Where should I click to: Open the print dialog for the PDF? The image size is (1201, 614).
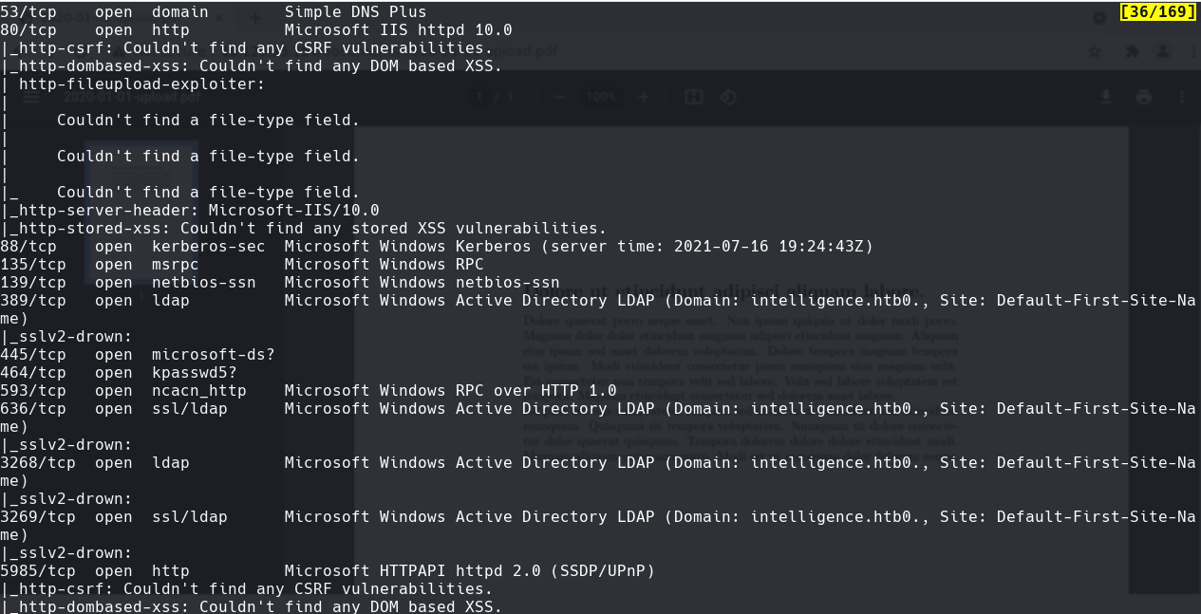point(1144,97)
